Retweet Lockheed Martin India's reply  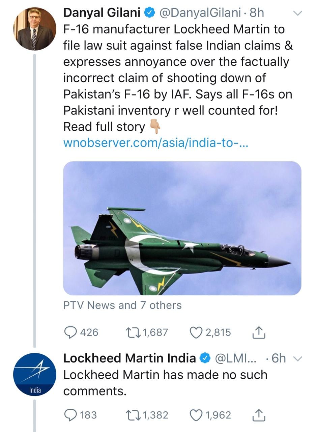pyautogui.click(x=132, y=415)
